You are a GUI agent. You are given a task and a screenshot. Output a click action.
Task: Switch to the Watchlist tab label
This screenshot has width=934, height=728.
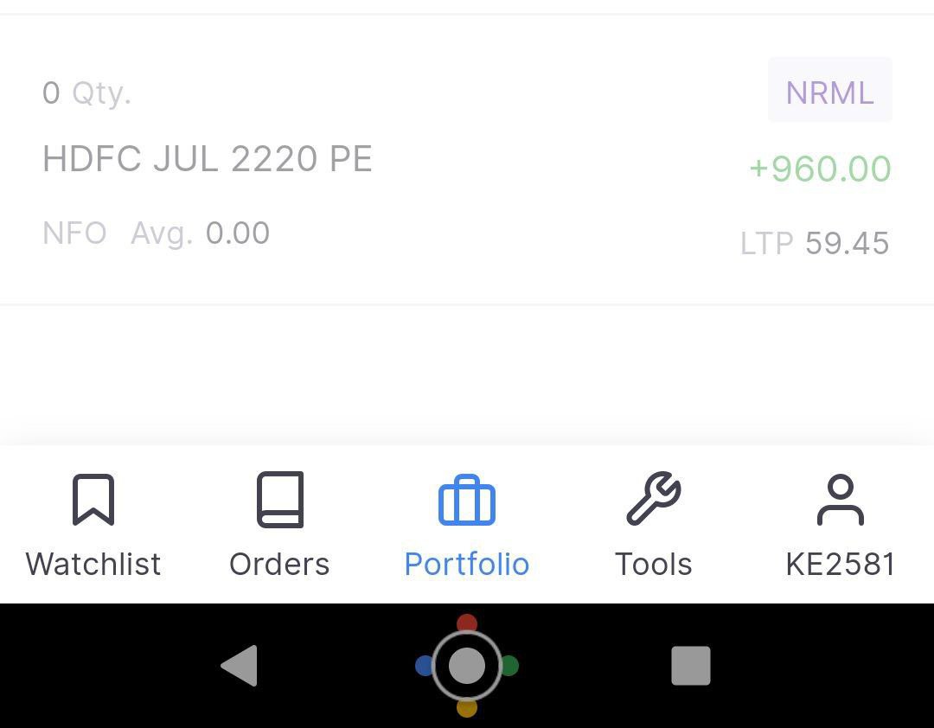point(93,564)
